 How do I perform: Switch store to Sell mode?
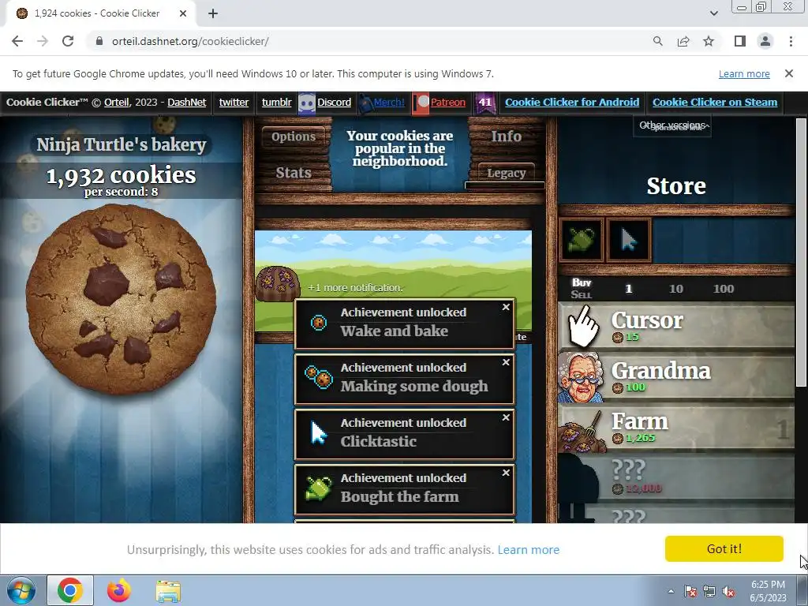click(x=582, y=295)
